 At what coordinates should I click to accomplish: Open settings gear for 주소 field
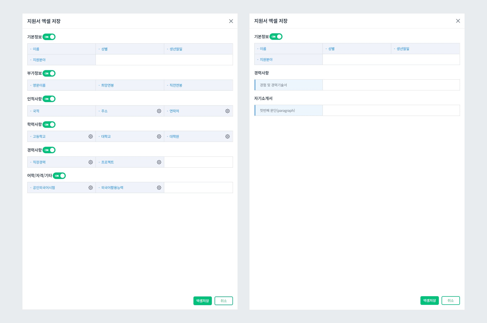[x=159, y=111]
